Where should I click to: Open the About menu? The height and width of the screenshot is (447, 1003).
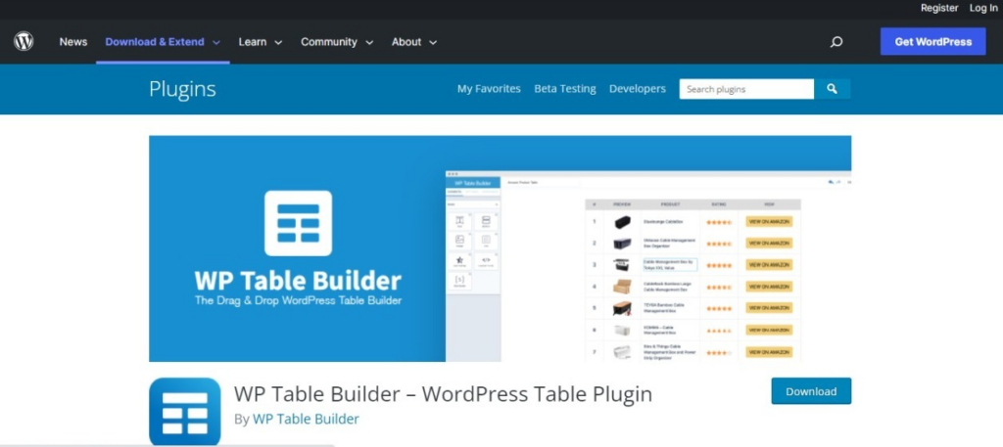pyautogui.click(x=406, y=41)
